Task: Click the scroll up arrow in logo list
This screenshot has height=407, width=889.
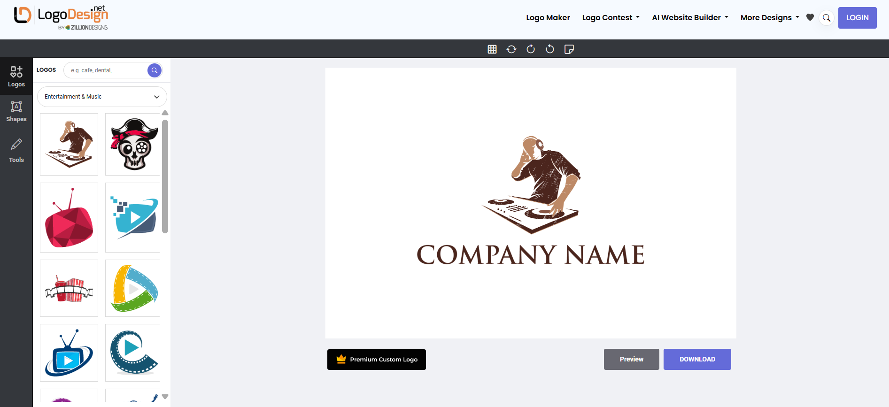Action: (x=165, y=113)
